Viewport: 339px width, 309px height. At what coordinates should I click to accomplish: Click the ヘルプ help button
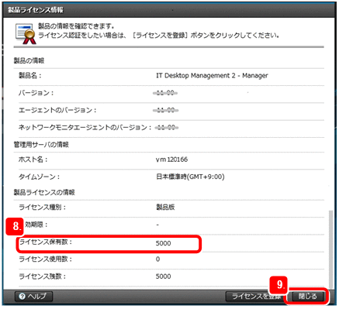[33, 296]
